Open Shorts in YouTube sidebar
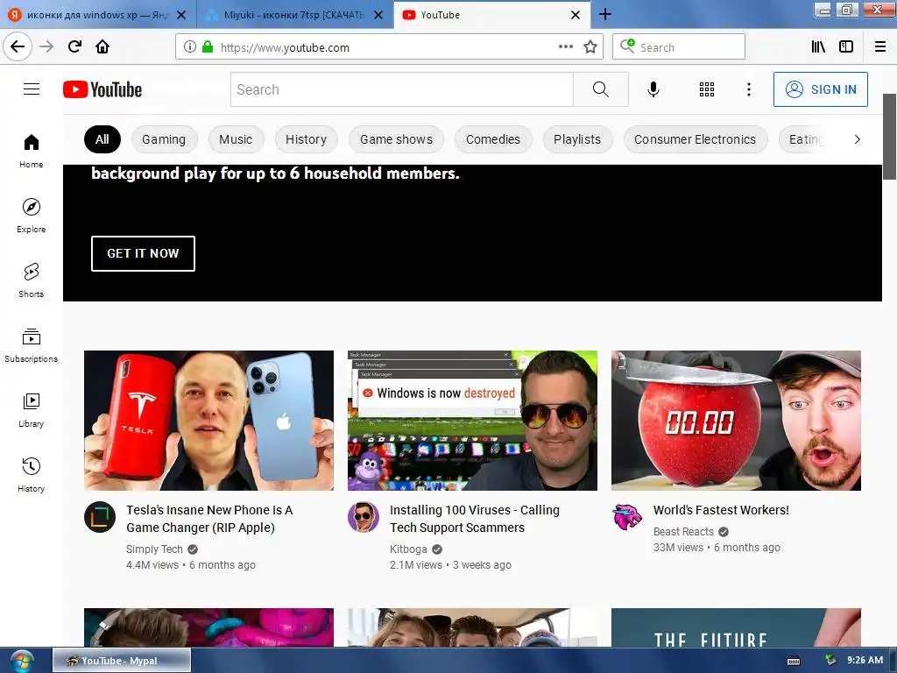The image size is (897, 673). [x=32, y=280]
